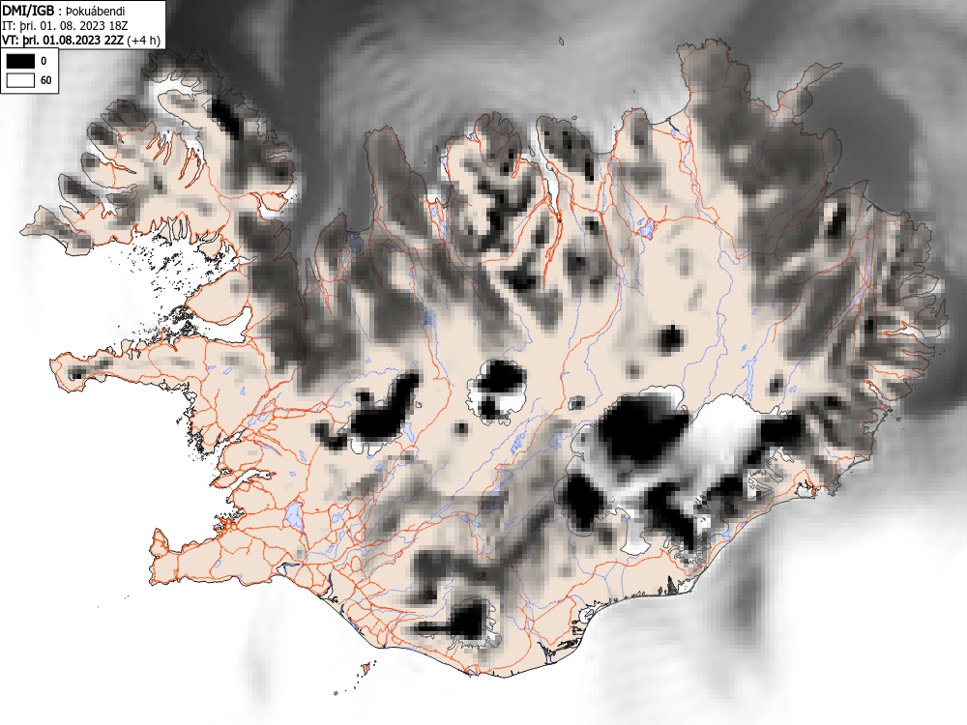Select the VT: þri. 01.08.2023 22Z (+4 h) line
The width and height of the screenshot is (967, 725).
[81, 40]
